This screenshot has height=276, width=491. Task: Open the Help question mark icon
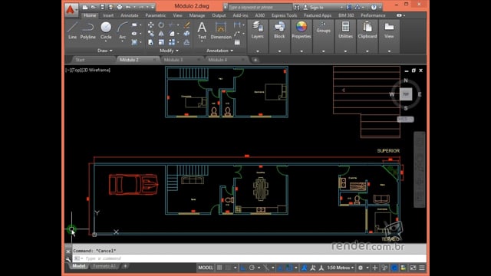(x=374, y=7)
